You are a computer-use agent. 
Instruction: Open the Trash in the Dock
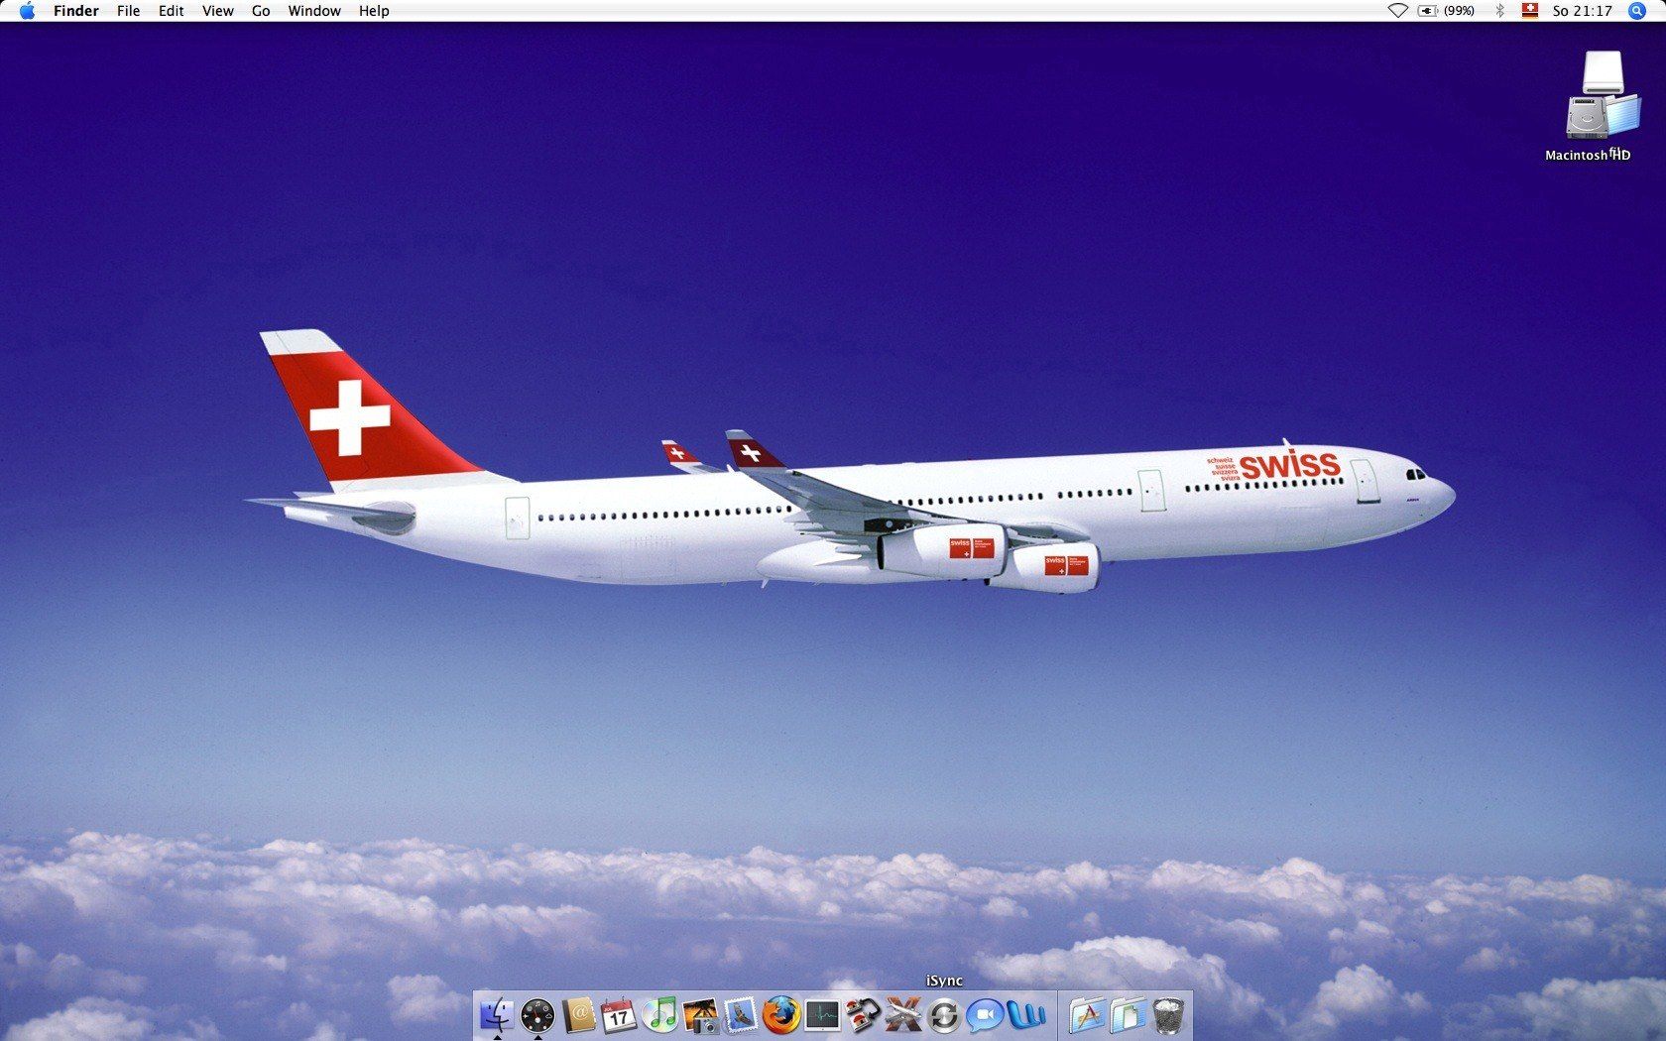point(1170,1015)
